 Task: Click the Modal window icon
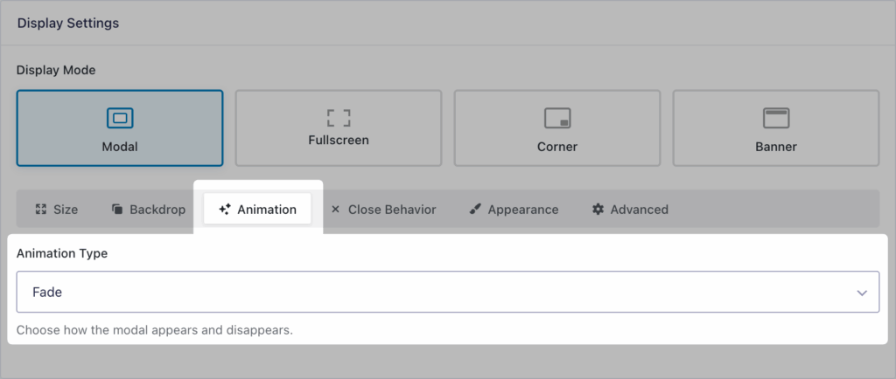[120, 118]
